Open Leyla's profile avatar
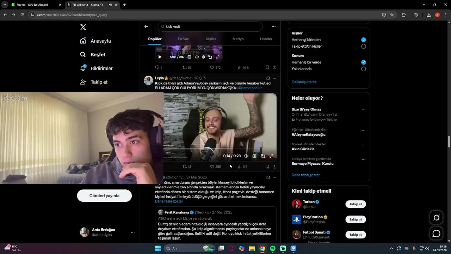 pos(148,80)
